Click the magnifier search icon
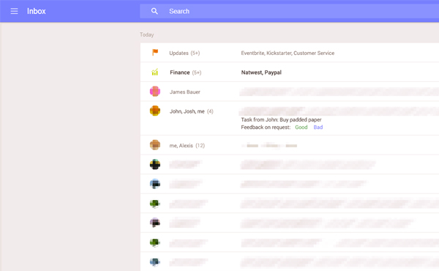Image resolution: width=439 pixels, height=271 pixels. coord(154,11)
